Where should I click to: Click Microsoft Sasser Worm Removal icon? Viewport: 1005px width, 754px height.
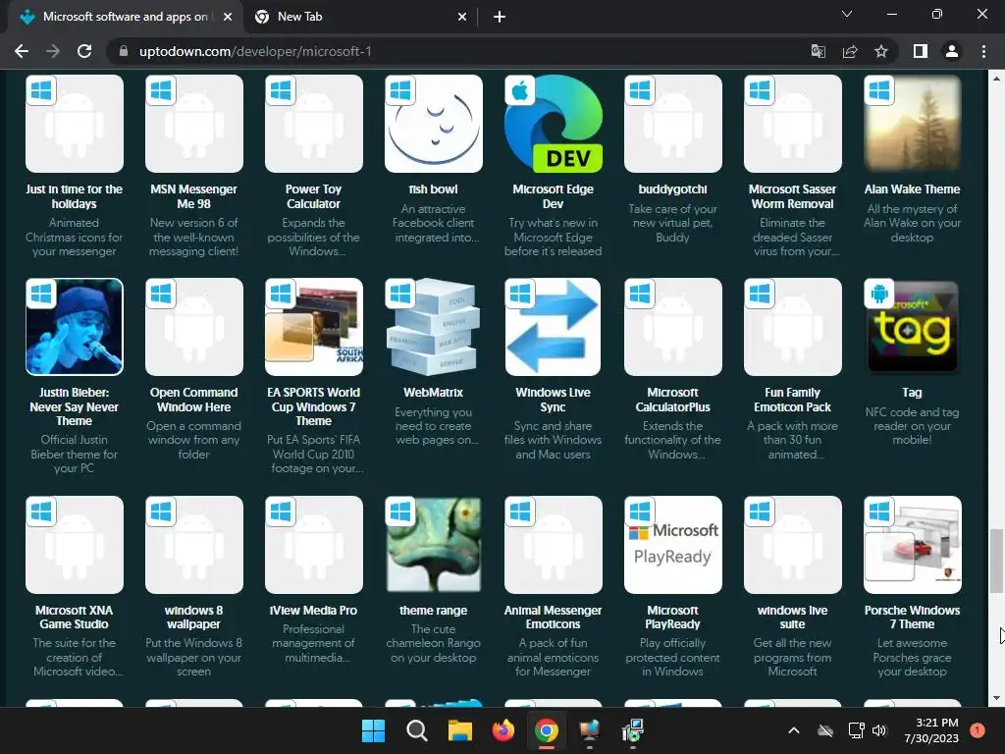point(793,124)
